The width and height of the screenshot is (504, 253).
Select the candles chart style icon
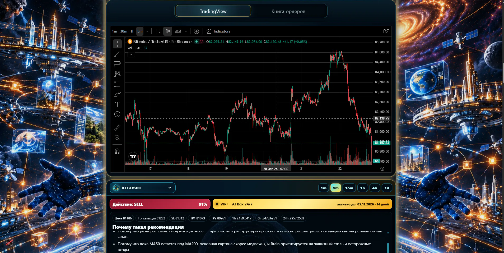(168, 31)
